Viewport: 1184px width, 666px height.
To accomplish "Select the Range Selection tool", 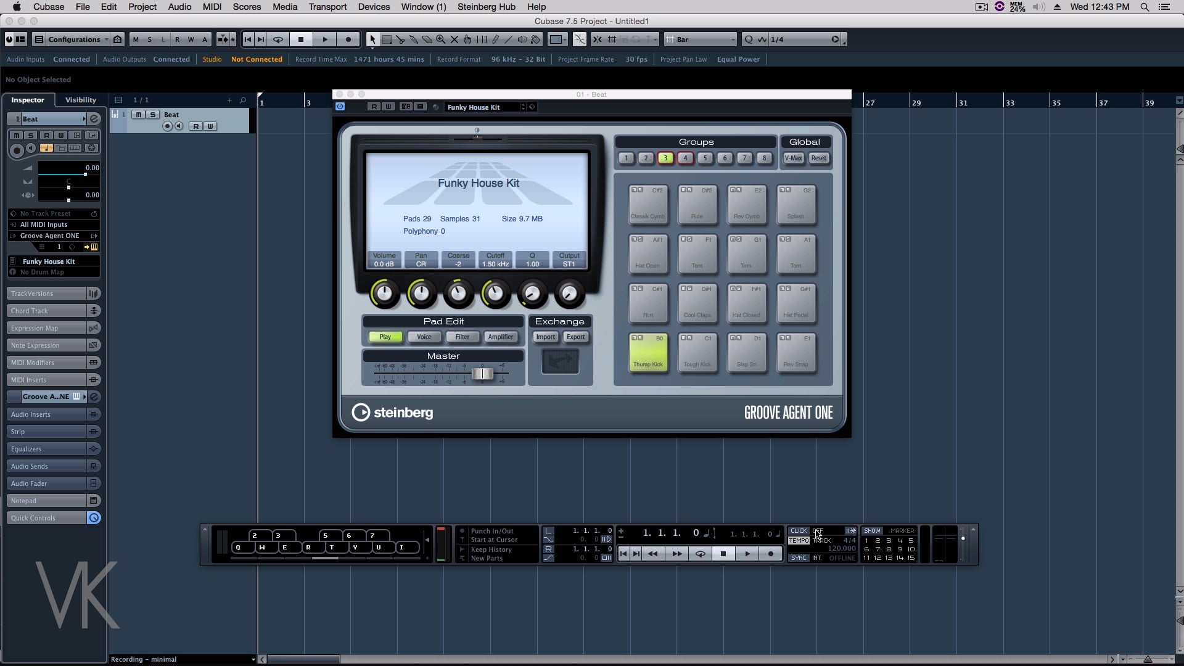I will click(x=387, y=39).
